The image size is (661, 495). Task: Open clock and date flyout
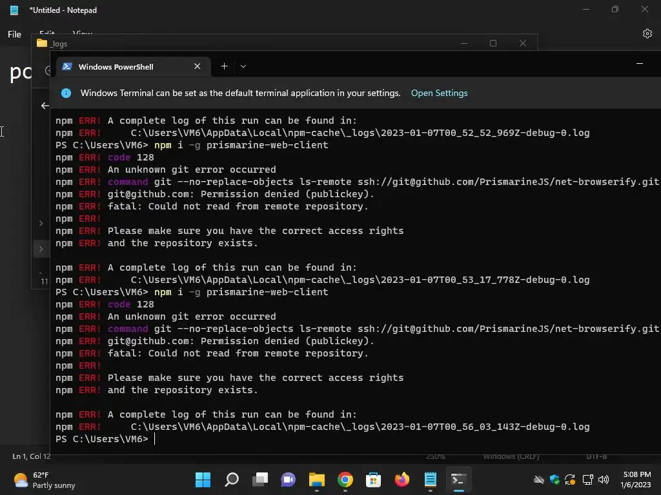tap(636, 480)
